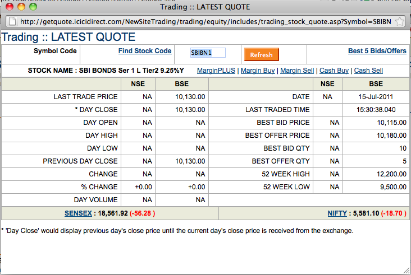The height and width of the screenshot is (275, 411).
Task: Open the SENSEX index link
Action: point(78,213)
